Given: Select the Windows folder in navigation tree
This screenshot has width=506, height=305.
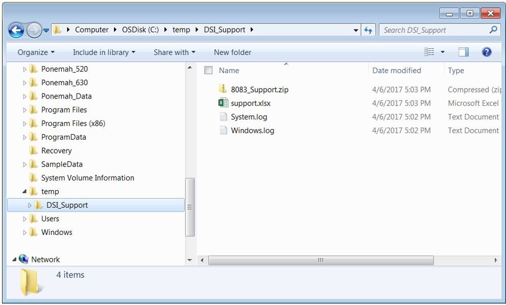Looking at the screenshot, I should pos(57,232).
